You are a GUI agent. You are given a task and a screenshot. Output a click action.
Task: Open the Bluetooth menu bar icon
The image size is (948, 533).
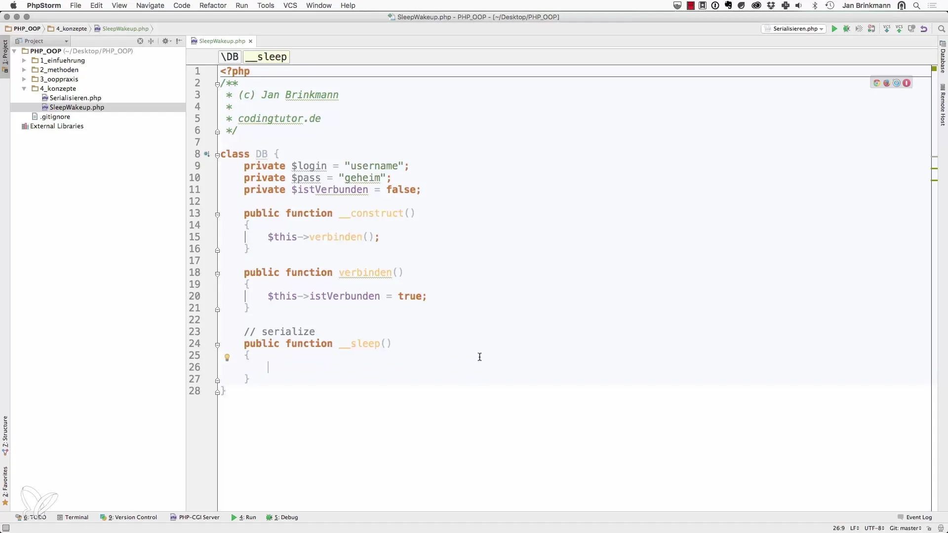pos(815,5)
